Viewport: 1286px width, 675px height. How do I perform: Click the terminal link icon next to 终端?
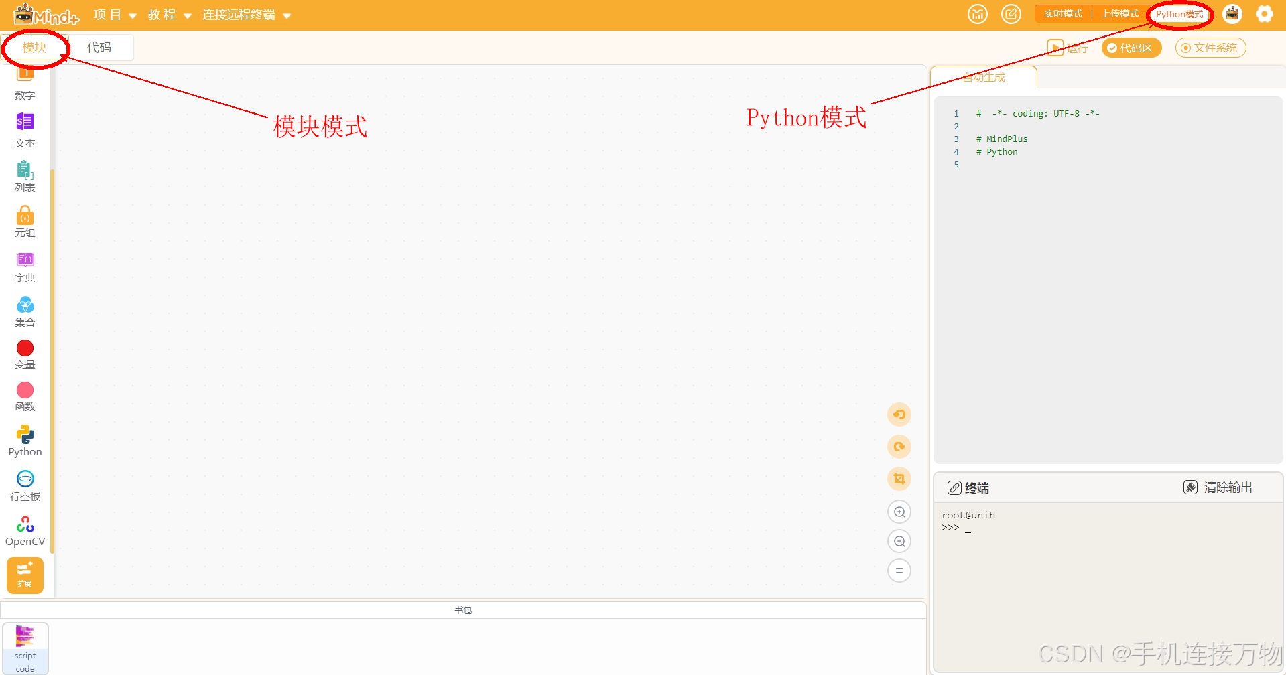point(954,488)
